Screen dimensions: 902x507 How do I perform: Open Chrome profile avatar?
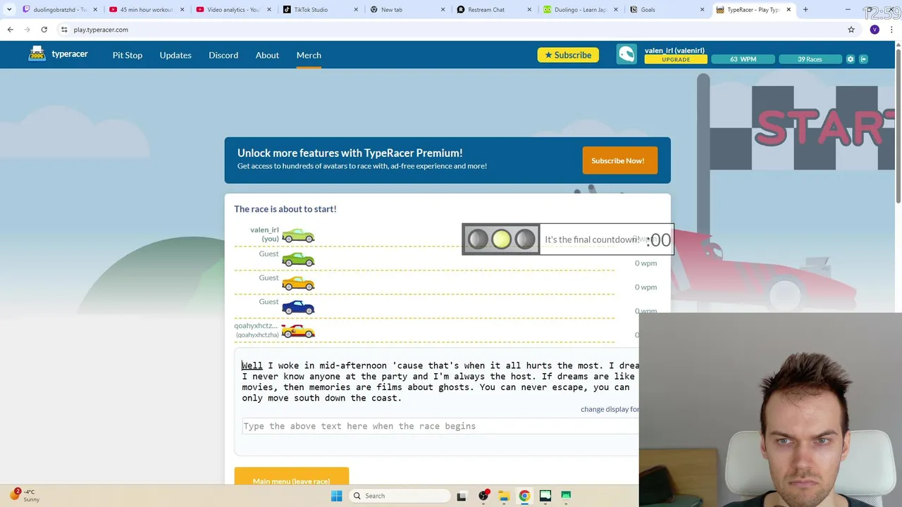[875, 30]
